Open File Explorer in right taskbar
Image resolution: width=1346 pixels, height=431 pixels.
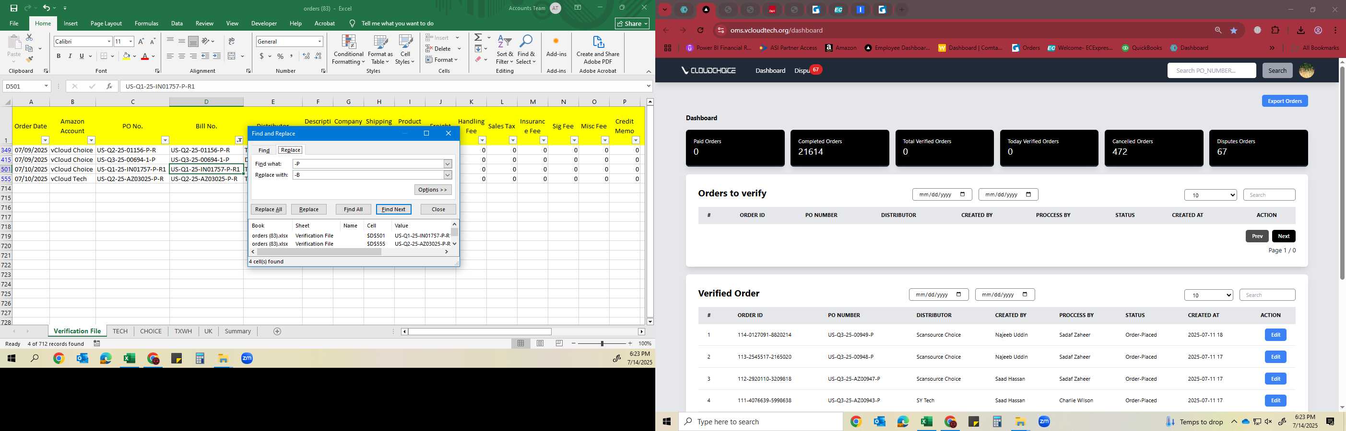pos(1020,421)
